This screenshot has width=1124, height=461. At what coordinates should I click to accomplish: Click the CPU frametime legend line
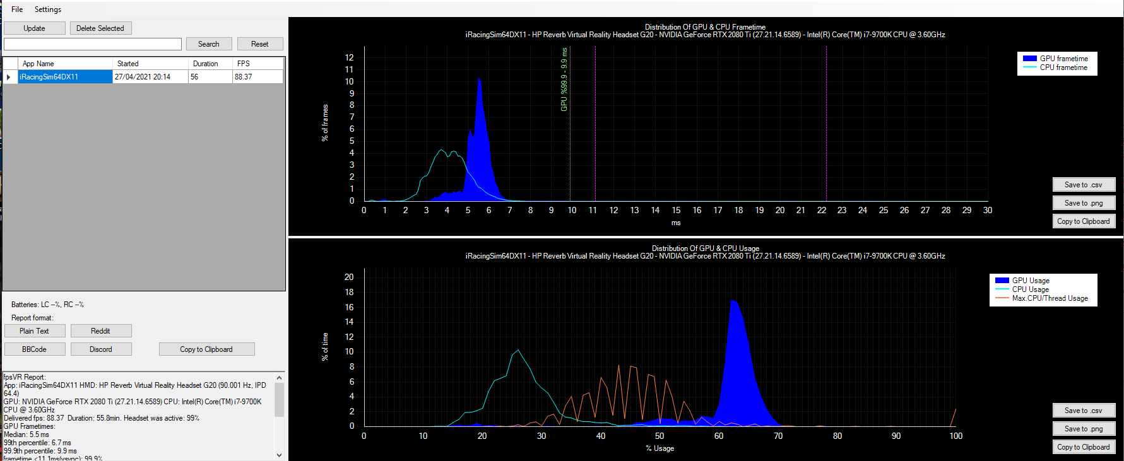click(1030, 67)
